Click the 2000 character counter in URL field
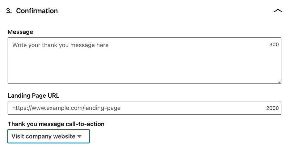The height and width of the screenshot is (149, 289). pos(272,108)
